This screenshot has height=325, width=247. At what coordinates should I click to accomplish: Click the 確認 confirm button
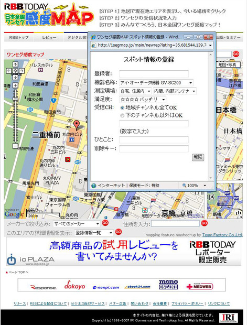198,157
